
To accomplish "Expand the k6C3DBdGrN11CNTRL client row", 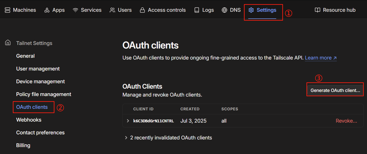I will tap(128, 121).
